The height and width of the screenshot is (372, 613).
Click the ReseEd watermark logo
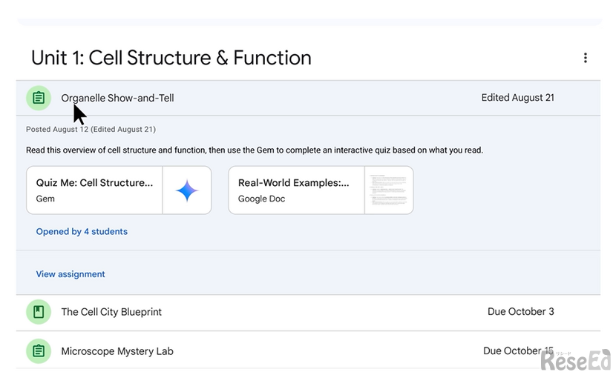click(x=575, y=359)
